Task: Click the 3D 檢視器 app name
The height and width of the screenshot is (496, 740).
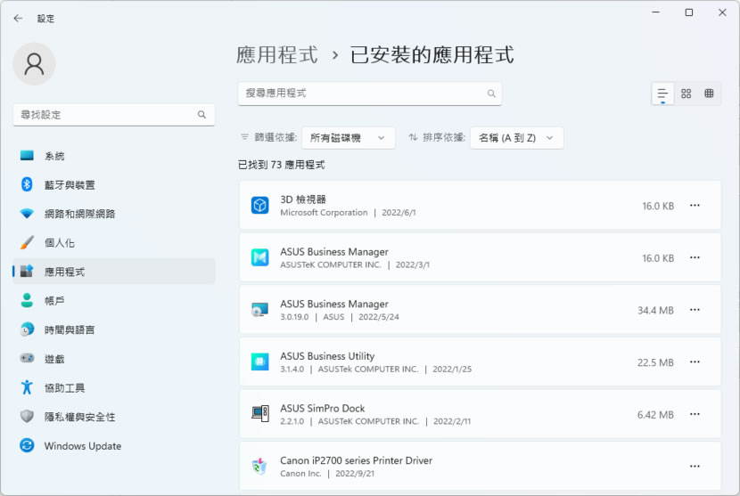Action: [x=303, y=199]
